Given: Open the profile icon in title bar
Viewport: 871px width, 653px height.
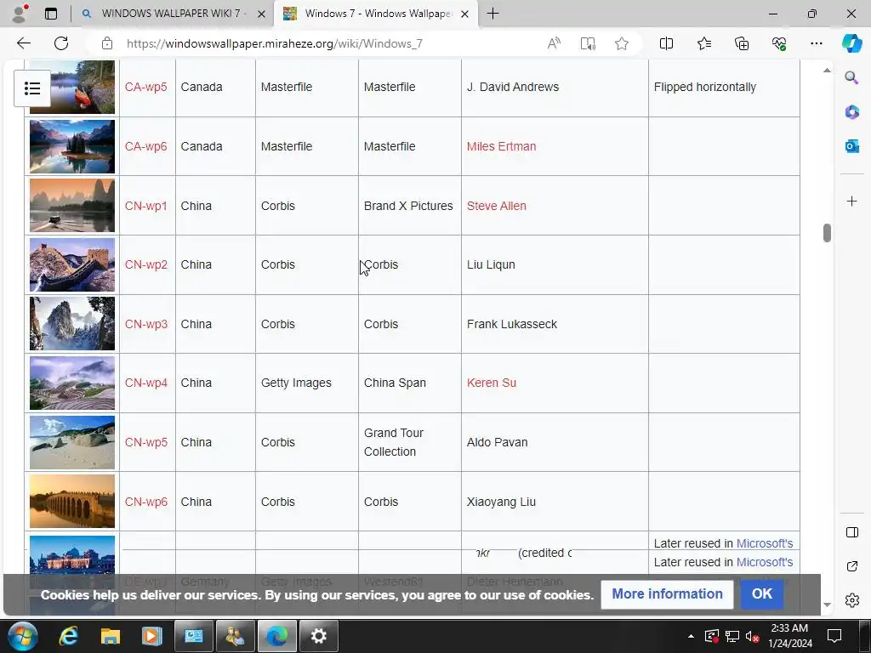Looking at the screenshot, I should [x=20, y=14].
